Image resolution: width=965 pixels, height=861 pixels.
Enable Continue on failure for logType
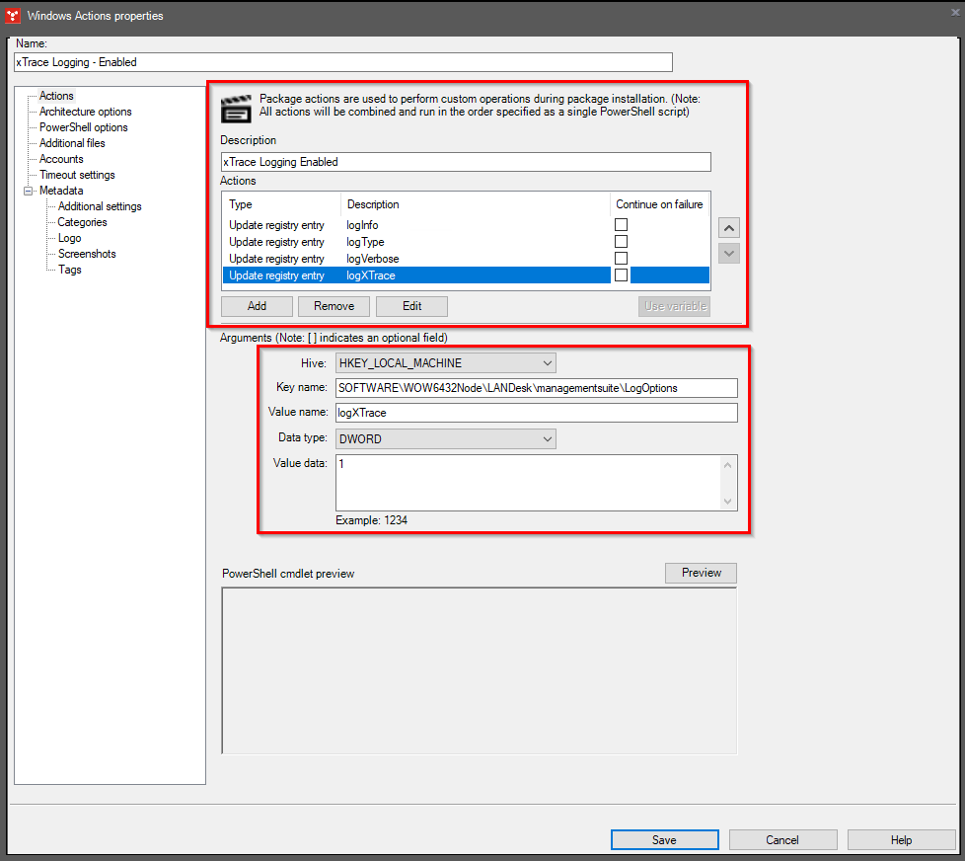[621, 242]
